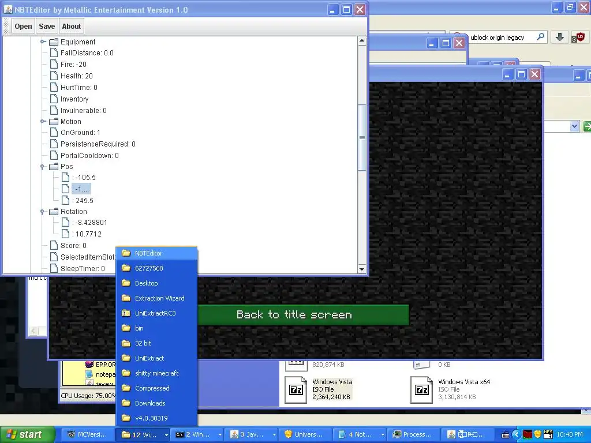The image size is (591, 443).
Task: Select the Fire: -20 tree entry
Action: (x=73, y=65)
